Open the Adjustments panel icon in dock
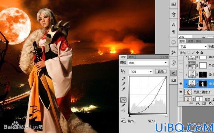Screen dimensions: 214x133 [x=173, y=73]
